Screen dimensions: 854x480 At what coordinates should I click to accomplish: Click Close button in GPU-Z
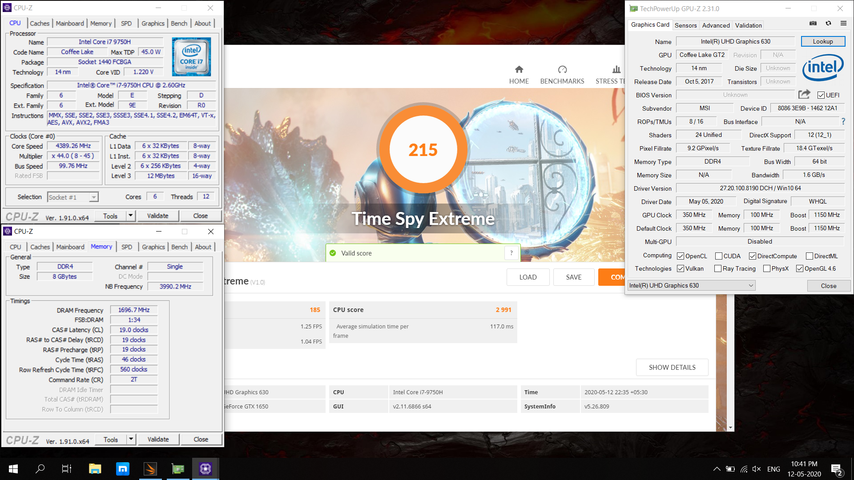(x=829, y=285)
